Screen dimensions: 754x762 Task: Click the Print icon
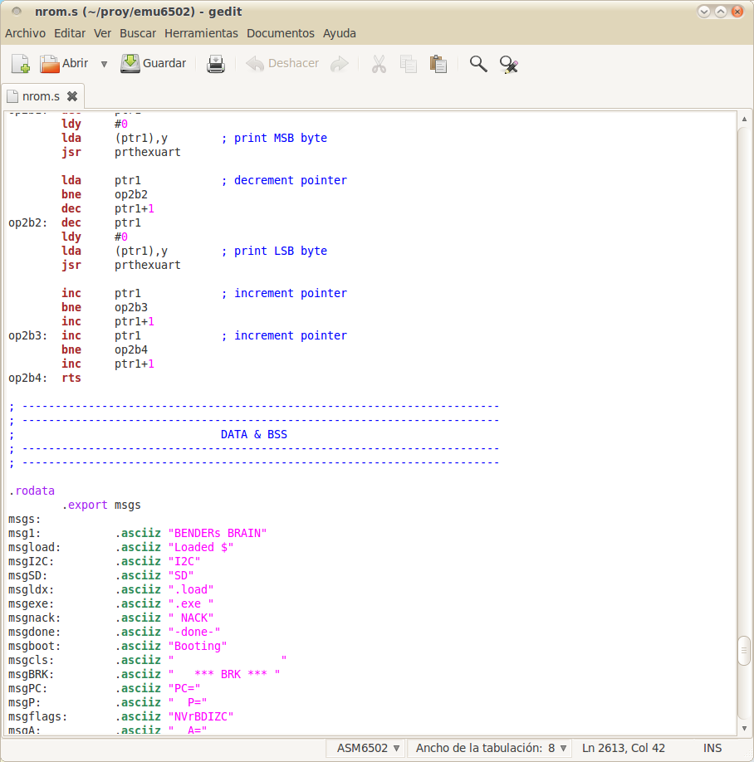click(216, 64)
